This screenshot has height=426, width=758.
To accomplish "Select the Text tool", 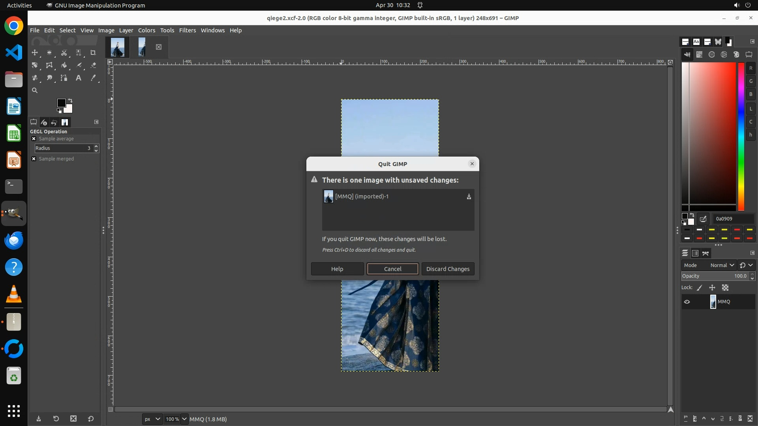I will click(79, 78).
